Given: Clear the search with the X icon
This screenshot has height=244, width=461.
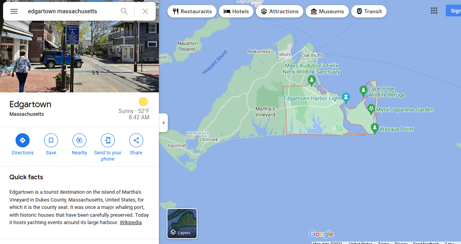Looking at the screenshot, I should pyautogui.click(x=145, y=11).
